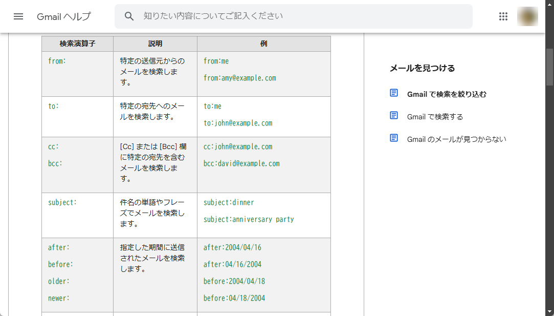Click the help search input field

[x=293, y=16]
